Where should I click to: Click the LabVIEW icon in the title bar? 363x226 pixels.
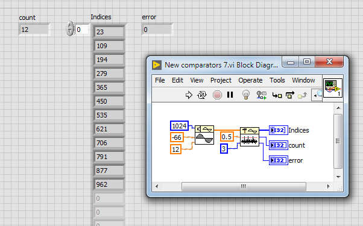pyautogui.click(x=157, y=65)
